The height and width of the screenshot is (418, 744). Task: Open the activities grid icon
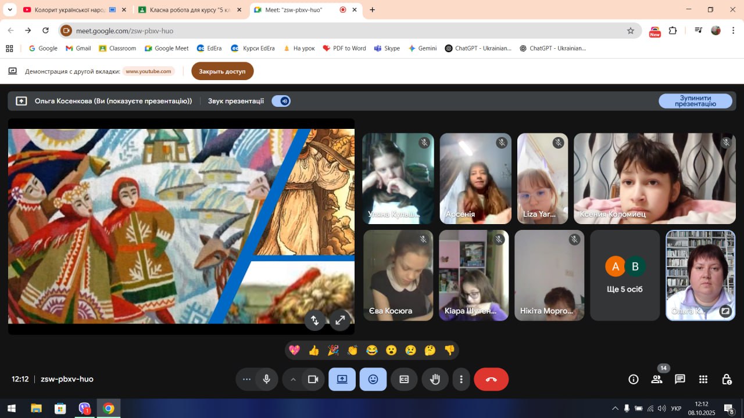pos(703,379)
